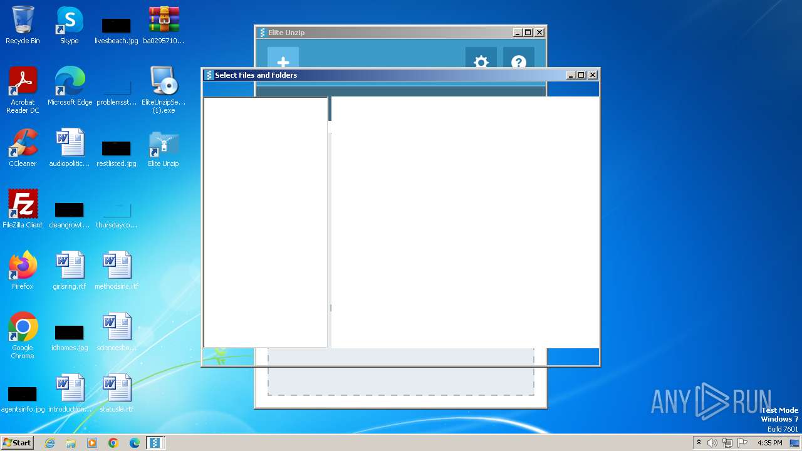Click the 4:35 PM system clock

point(769,443)
